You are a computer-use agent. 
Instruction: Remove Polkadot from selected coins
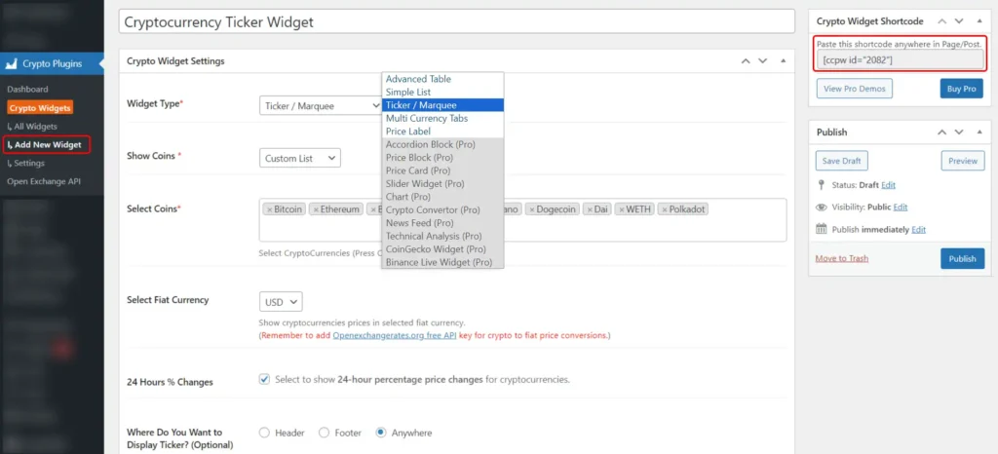pyautogui.click(x=665, y=209)
